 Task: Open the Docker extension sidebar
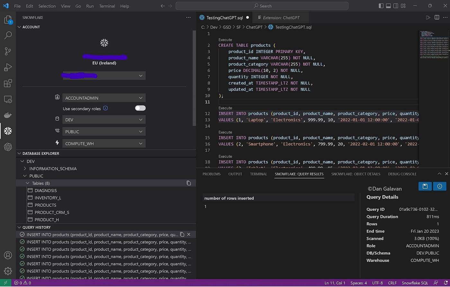(8, 115)
